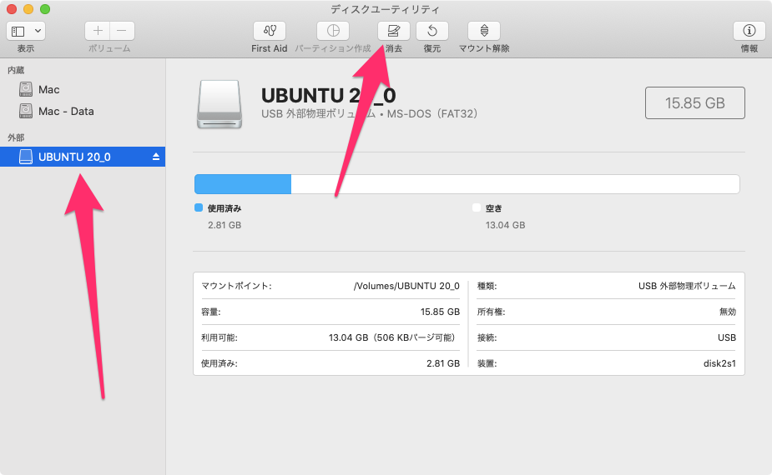This screenshot has height=475, width=772.
Task: Click the partition pie chart icon
Action: (x=333, y=31)
